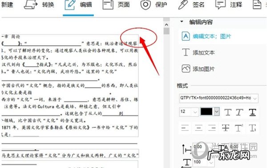Click the edit pencil icon
The height and width of the screenshot is (168, 267).
point(70,5)
